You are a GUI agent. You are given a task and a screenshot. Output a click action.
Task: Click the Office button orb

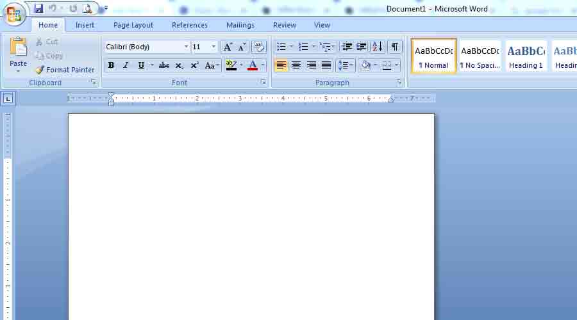pos(14,14)
